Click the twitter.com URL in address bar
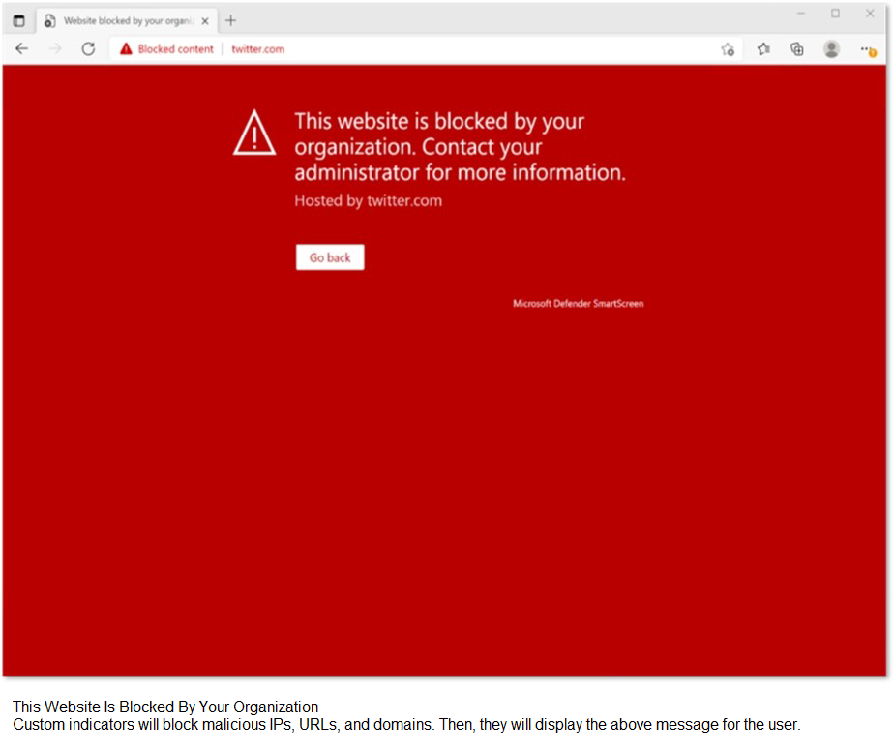Viewport: 894px width, 752px height. (257, 49)
